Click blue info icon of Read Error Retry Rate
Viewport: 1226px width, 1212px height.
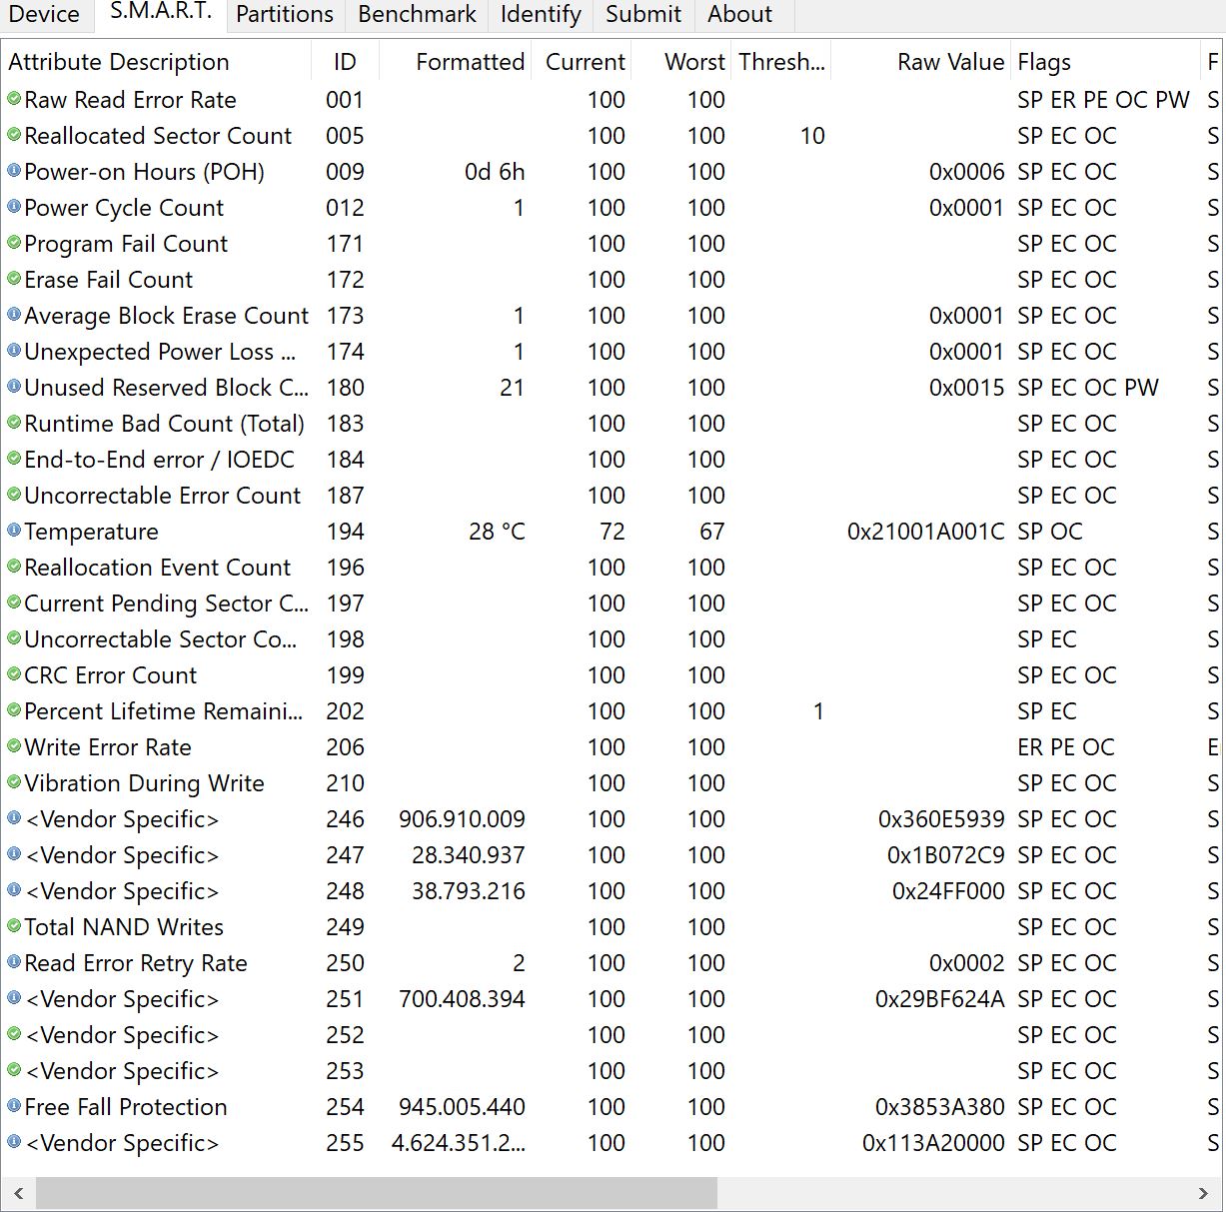pyautogui.click(x=14, y=962)
